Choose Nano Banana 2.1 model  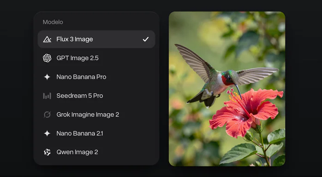96,133
